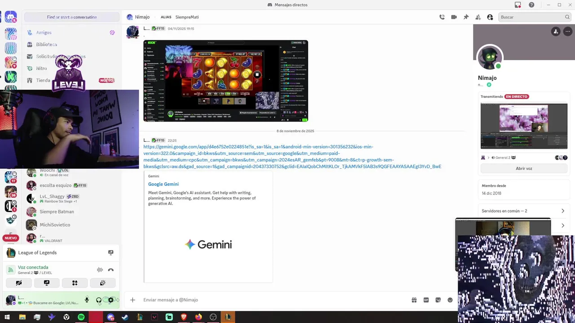The height and width of the screenshot is (323, 575).
Task: Open the Kick slots screenshot image
Action: click(x=226, y=81)
